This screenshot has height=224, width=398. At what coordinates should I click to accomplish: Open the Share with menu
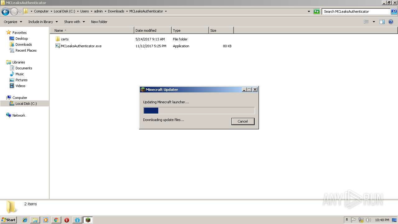pos(74,22)
